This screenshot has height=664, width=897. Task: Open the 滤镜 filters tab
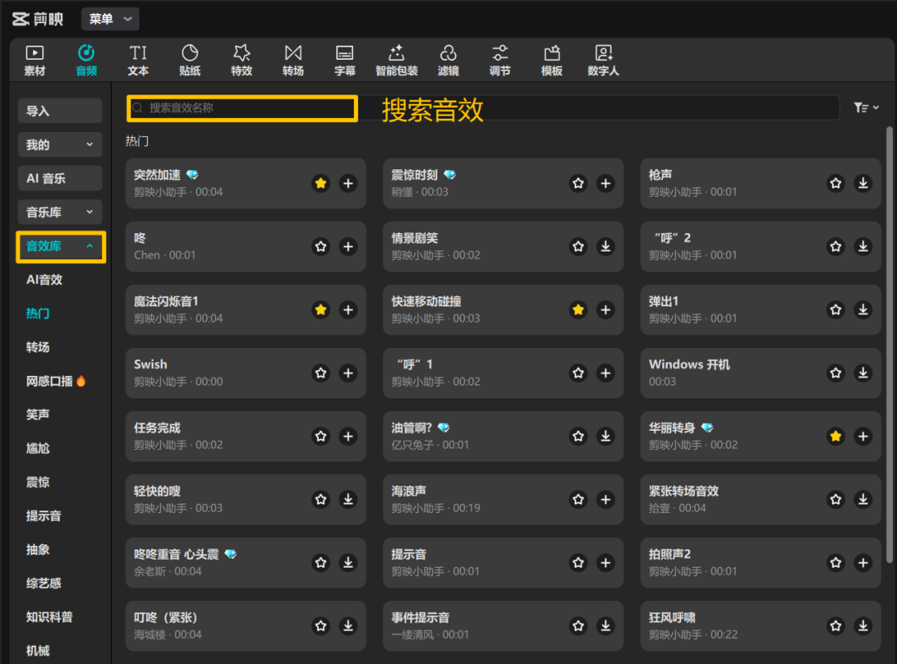click(448, 60)
